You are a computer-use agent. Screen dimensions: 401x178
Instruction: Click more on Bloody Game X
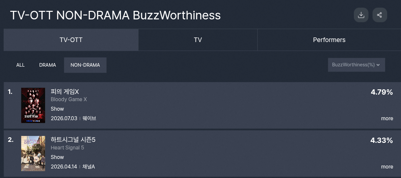tap(387, 118)
